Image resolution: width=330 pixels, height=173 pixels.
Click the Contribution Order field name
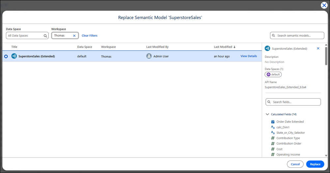289,144
